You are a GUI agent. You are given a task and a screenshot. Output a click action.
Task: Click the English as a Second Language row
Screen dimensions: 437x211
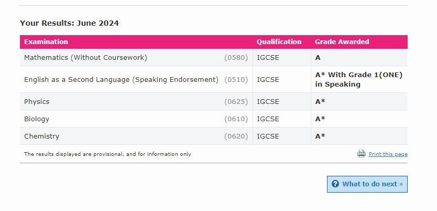pos(214,80)
